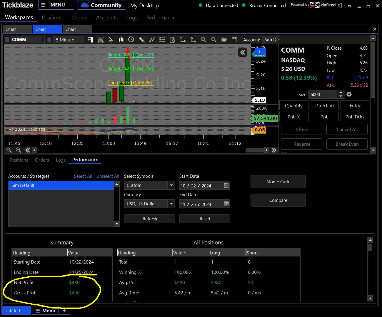This screenshot has width=382, height=317.
Task: Click the COMM symbol input field
Action: coord(26,40)
